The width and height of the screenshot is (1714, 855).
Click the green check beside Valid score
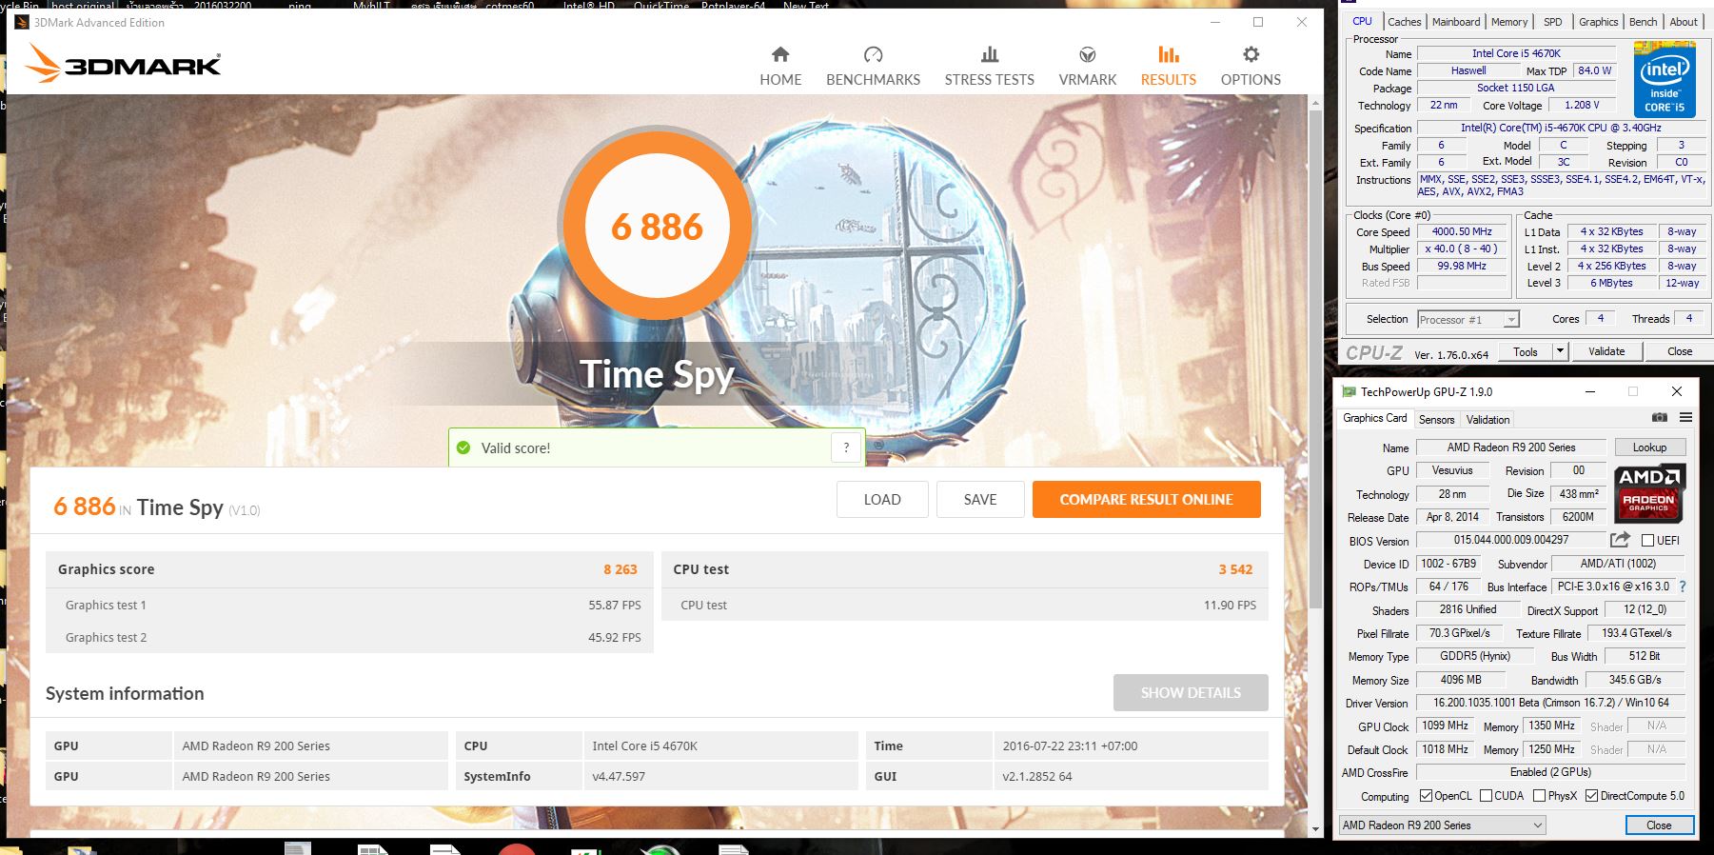[463, 447]
